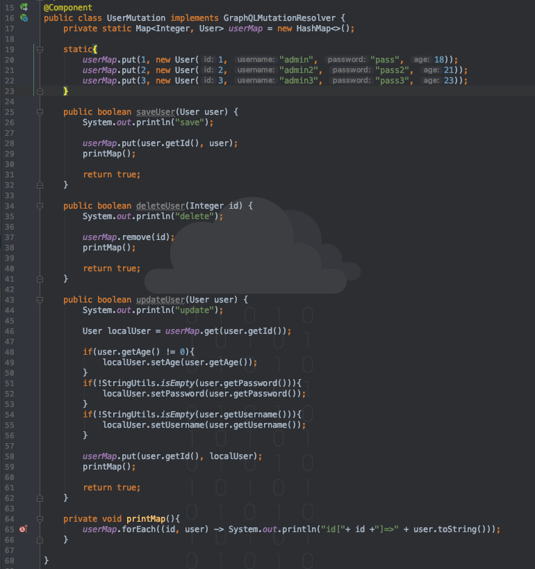Click the UserMutation class name

click(136, 18)
